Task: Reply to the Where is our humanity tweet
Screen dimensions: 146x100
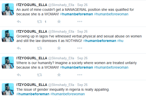Action: coord(19,75)
